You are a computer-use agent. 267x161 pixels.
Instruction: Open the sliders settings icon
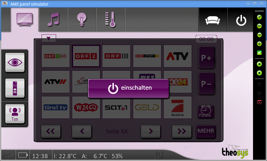(x=259, y=84)
